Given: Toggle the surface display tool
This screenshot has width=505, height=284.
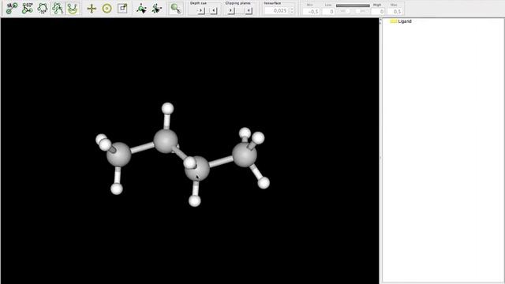Looking at the screenshot, I should pos(73,9).
